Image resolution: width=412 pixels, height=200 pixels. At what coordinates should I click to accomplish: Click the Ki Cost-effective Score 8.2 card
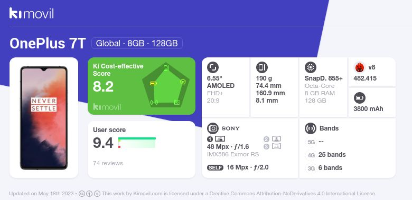tap(142, 86)
